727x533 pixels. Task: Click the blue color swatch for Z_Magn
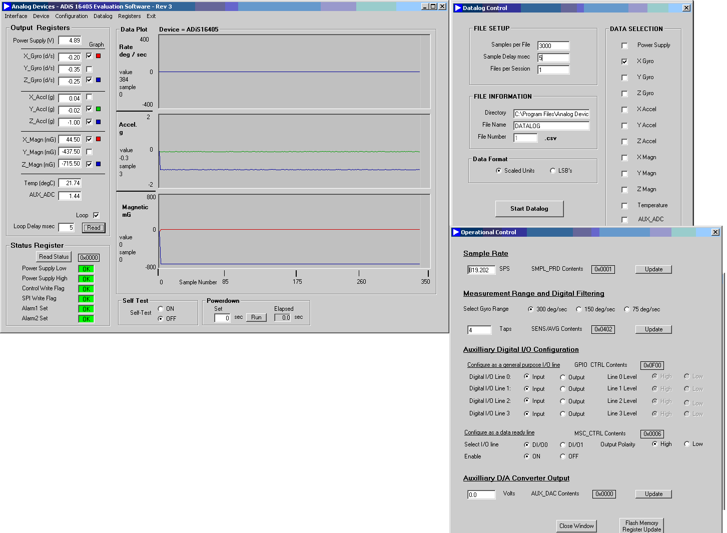click(x=98, y=164)
